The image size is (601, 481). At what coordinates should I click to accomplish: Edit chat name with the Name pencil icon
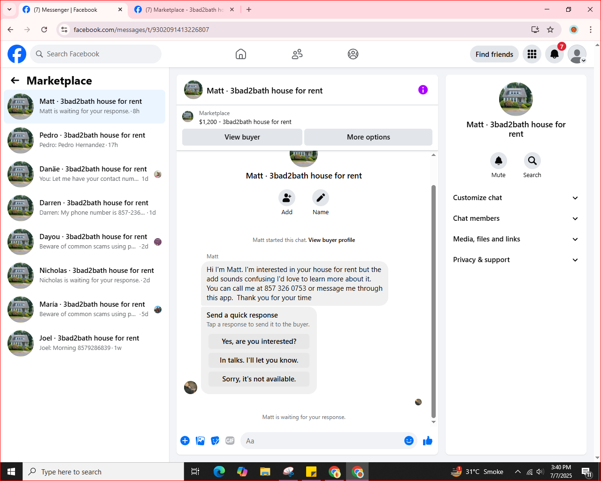coord(321,198)
